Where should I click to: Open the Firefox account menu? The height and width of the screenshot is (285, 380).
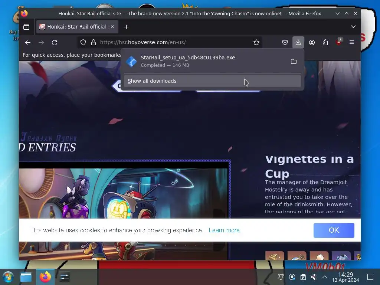[x=312, y=42]
